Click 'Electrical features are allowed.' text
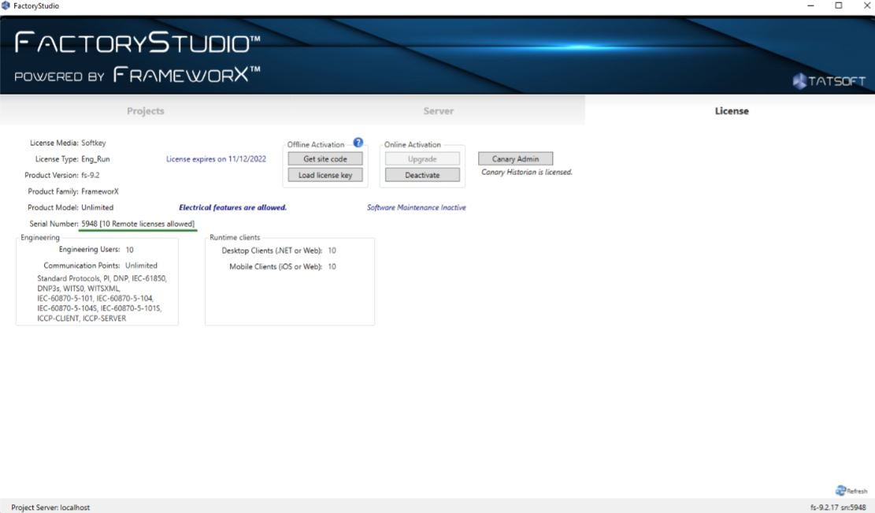The width and height of the screenshot is (875, 513). click(232, 208)
